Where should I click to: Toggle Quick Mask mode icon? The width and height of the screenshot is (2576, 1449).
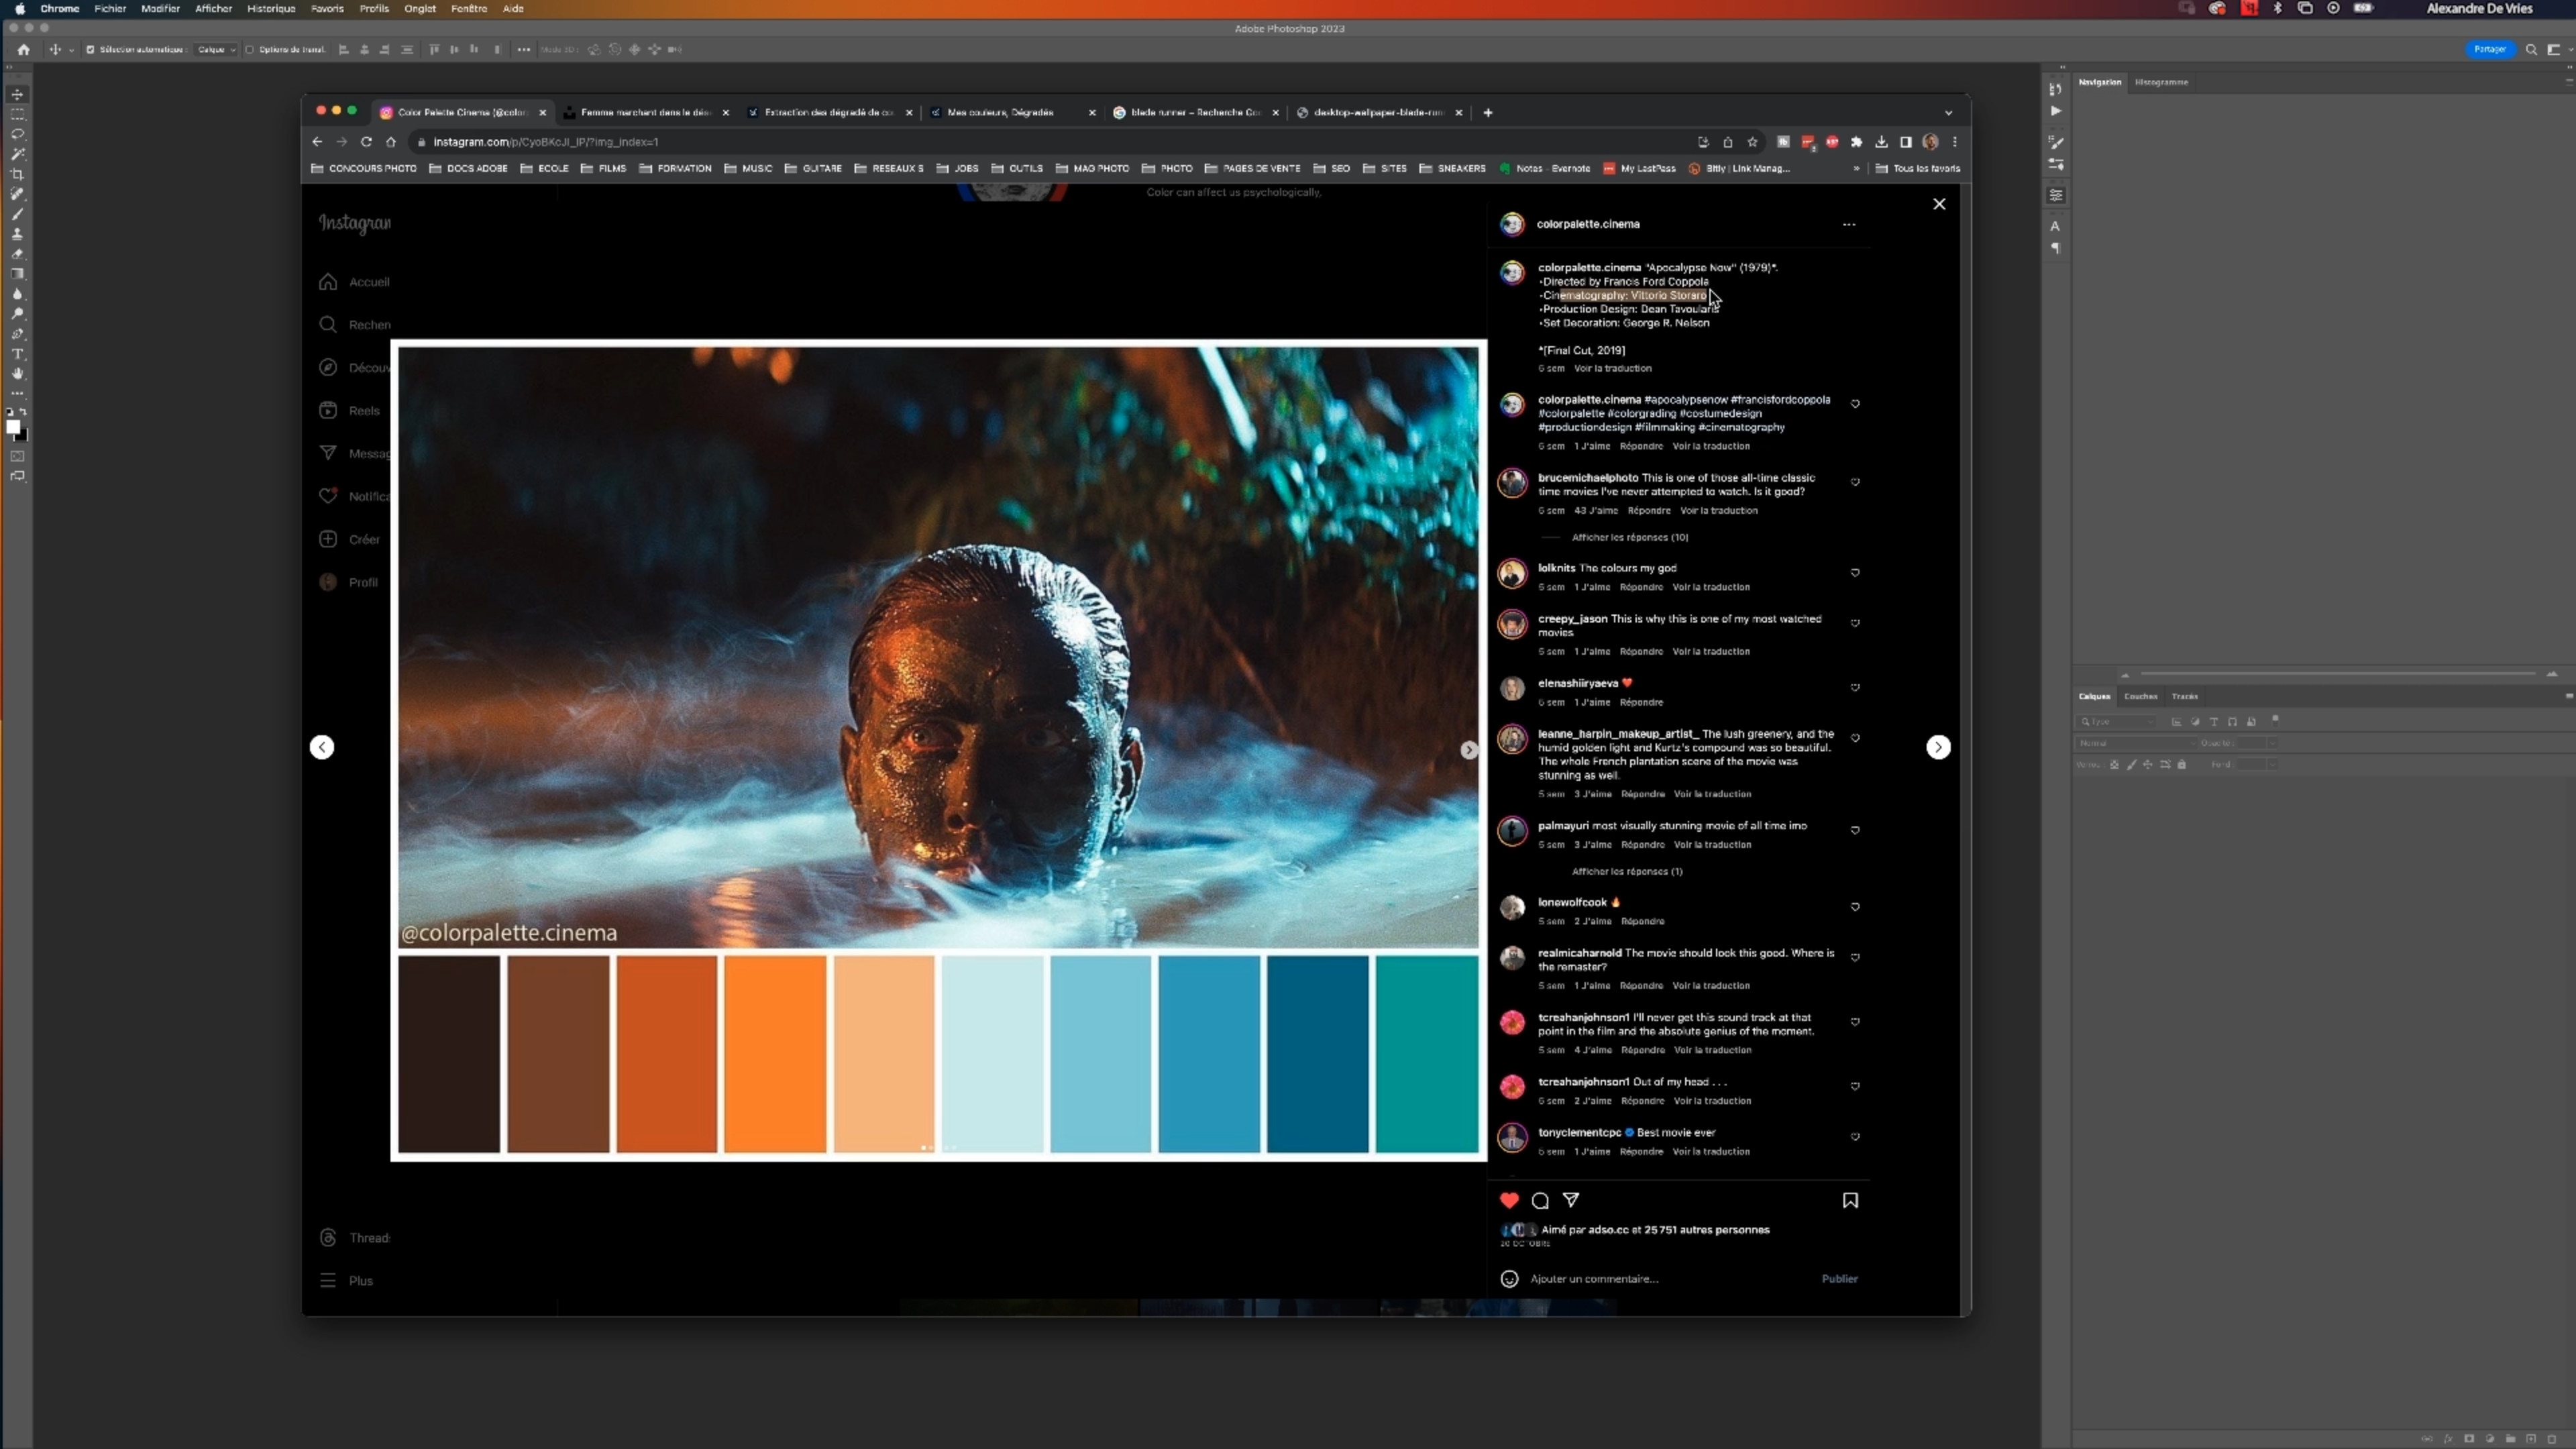point(17,456)
